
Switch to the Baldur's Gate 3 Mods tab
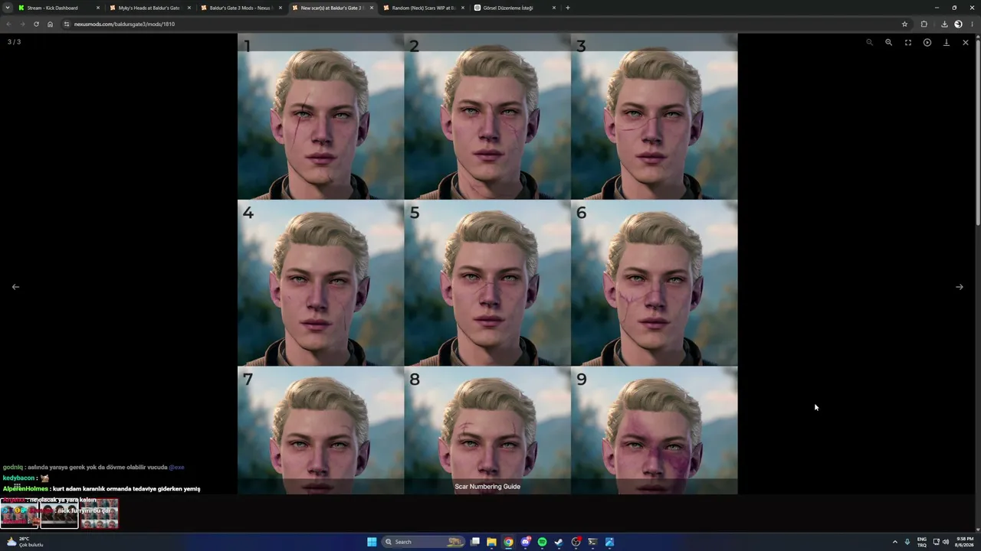pyautogui.click(x=241, y=8)
